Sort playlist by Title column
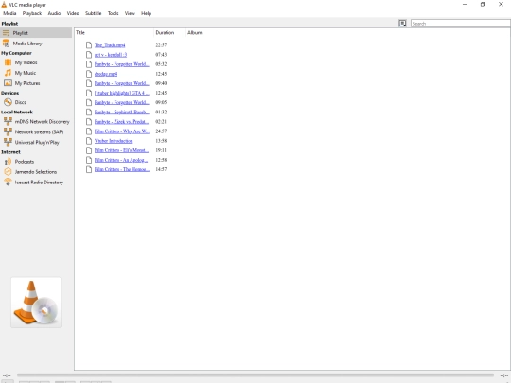 [x=115, y=32]
